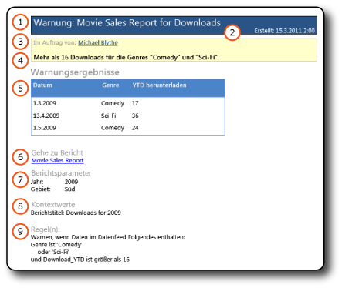Click the Erstellt date stamp

pyautogui.click(x=284, y=31)
